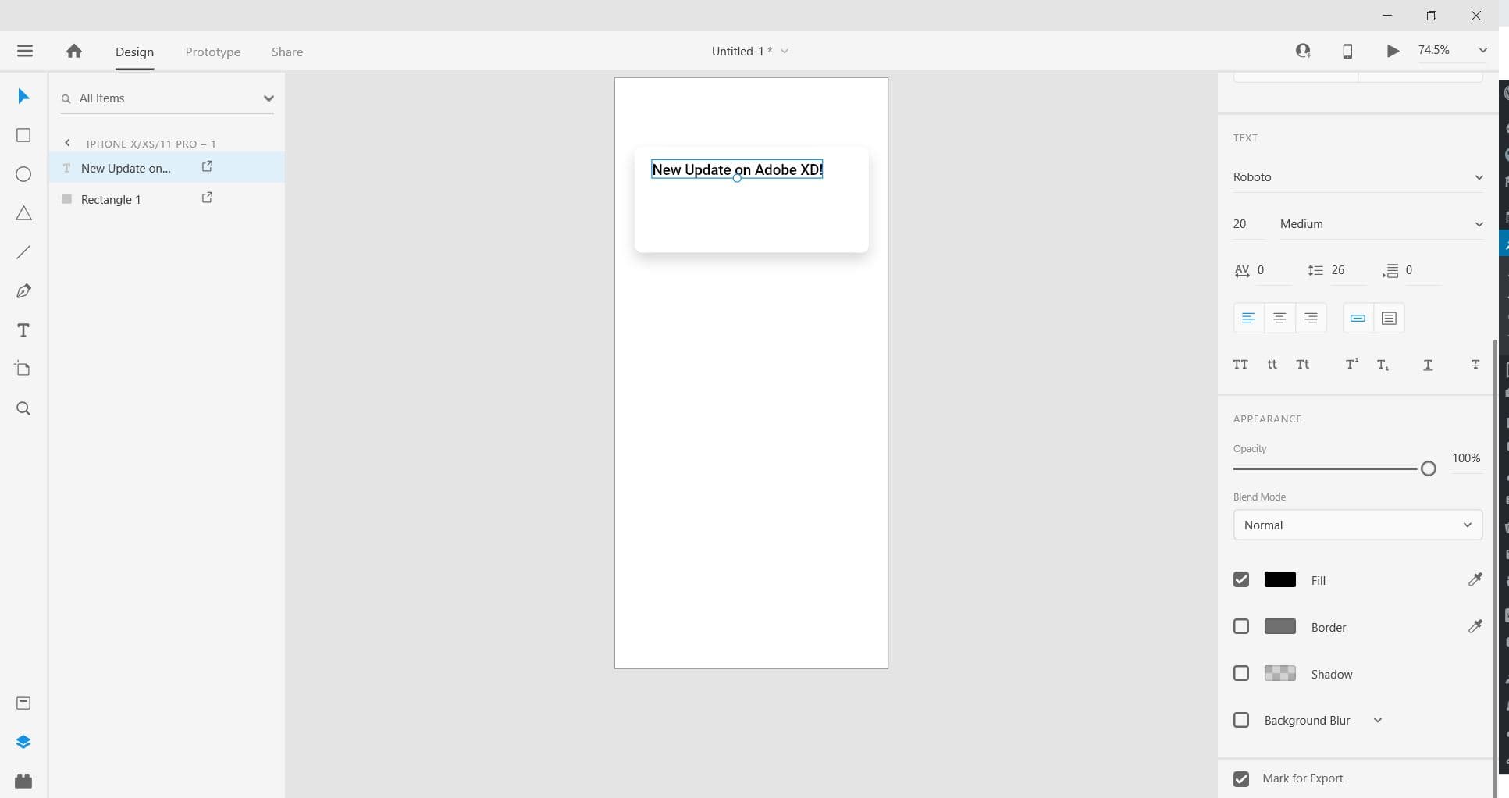Screen dimensions: 1509x798
Task: Select the Text tool
Action: (23, 330)
